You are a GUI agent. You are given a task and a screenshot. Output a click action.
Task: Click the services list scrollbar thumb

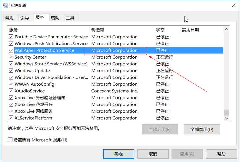point(227,113)
